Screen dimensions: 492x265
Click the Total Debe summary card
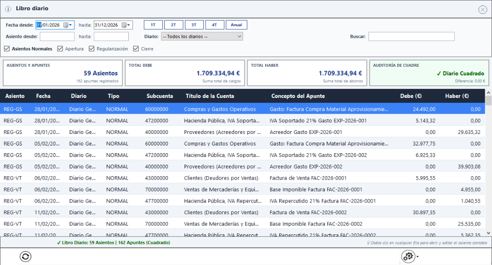[185, 73]
